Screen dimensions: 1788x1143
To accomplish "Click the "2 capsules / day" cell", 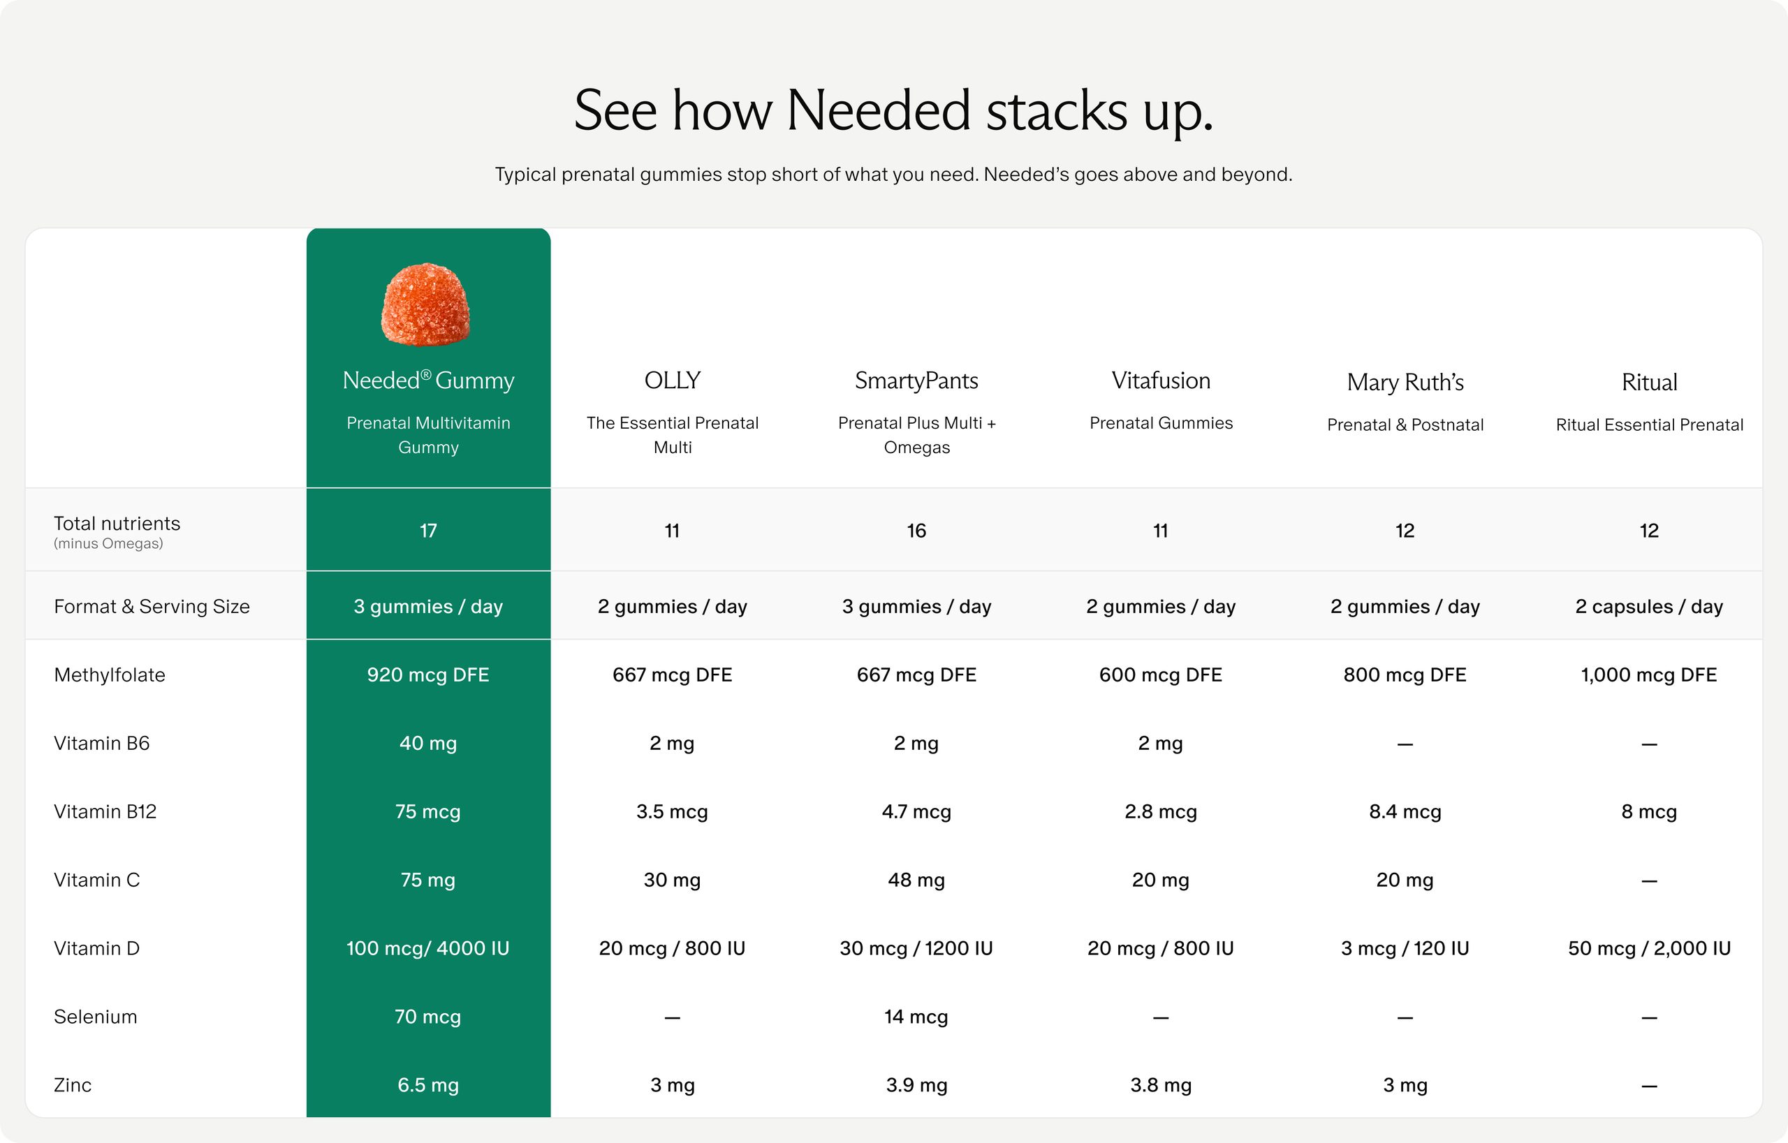I will (x=1649, y=606).
